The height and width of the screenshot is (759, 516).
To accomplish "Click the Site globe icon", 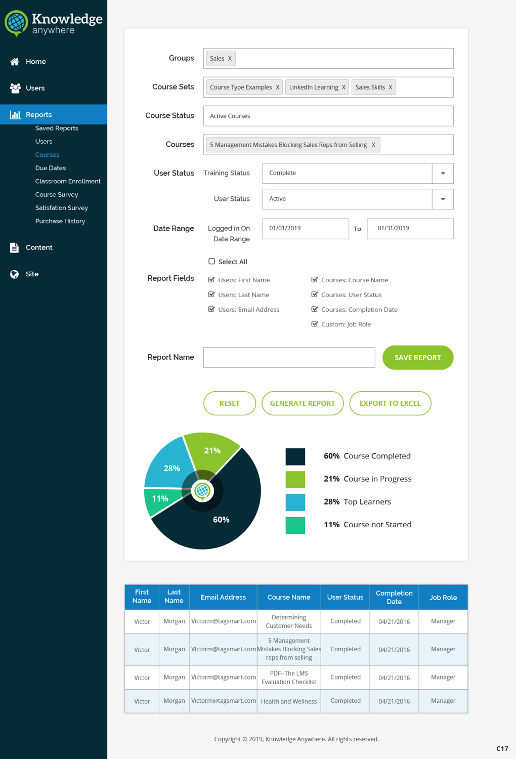I will (x=15, y=274).
